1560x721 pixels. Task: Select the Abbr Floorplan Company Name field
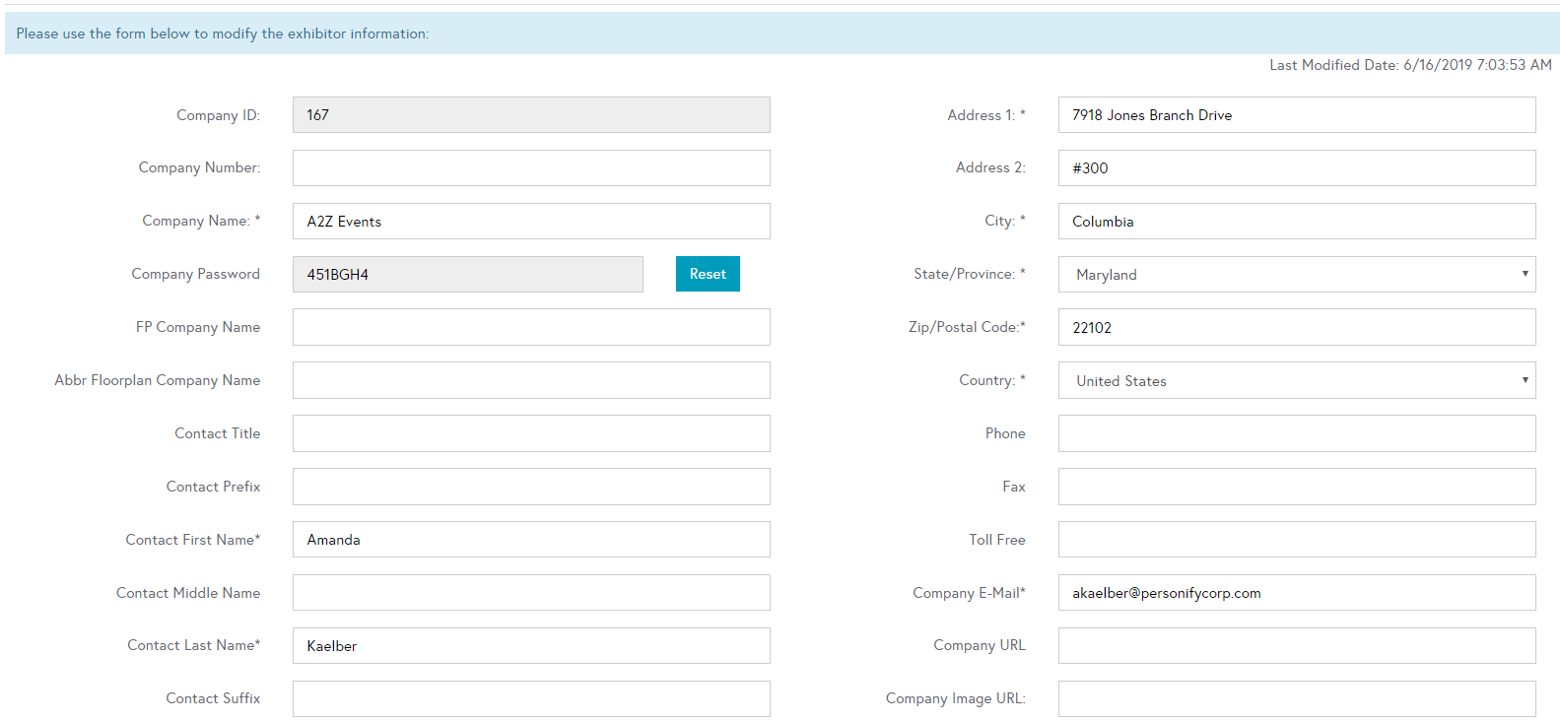(x=530, y=380)
